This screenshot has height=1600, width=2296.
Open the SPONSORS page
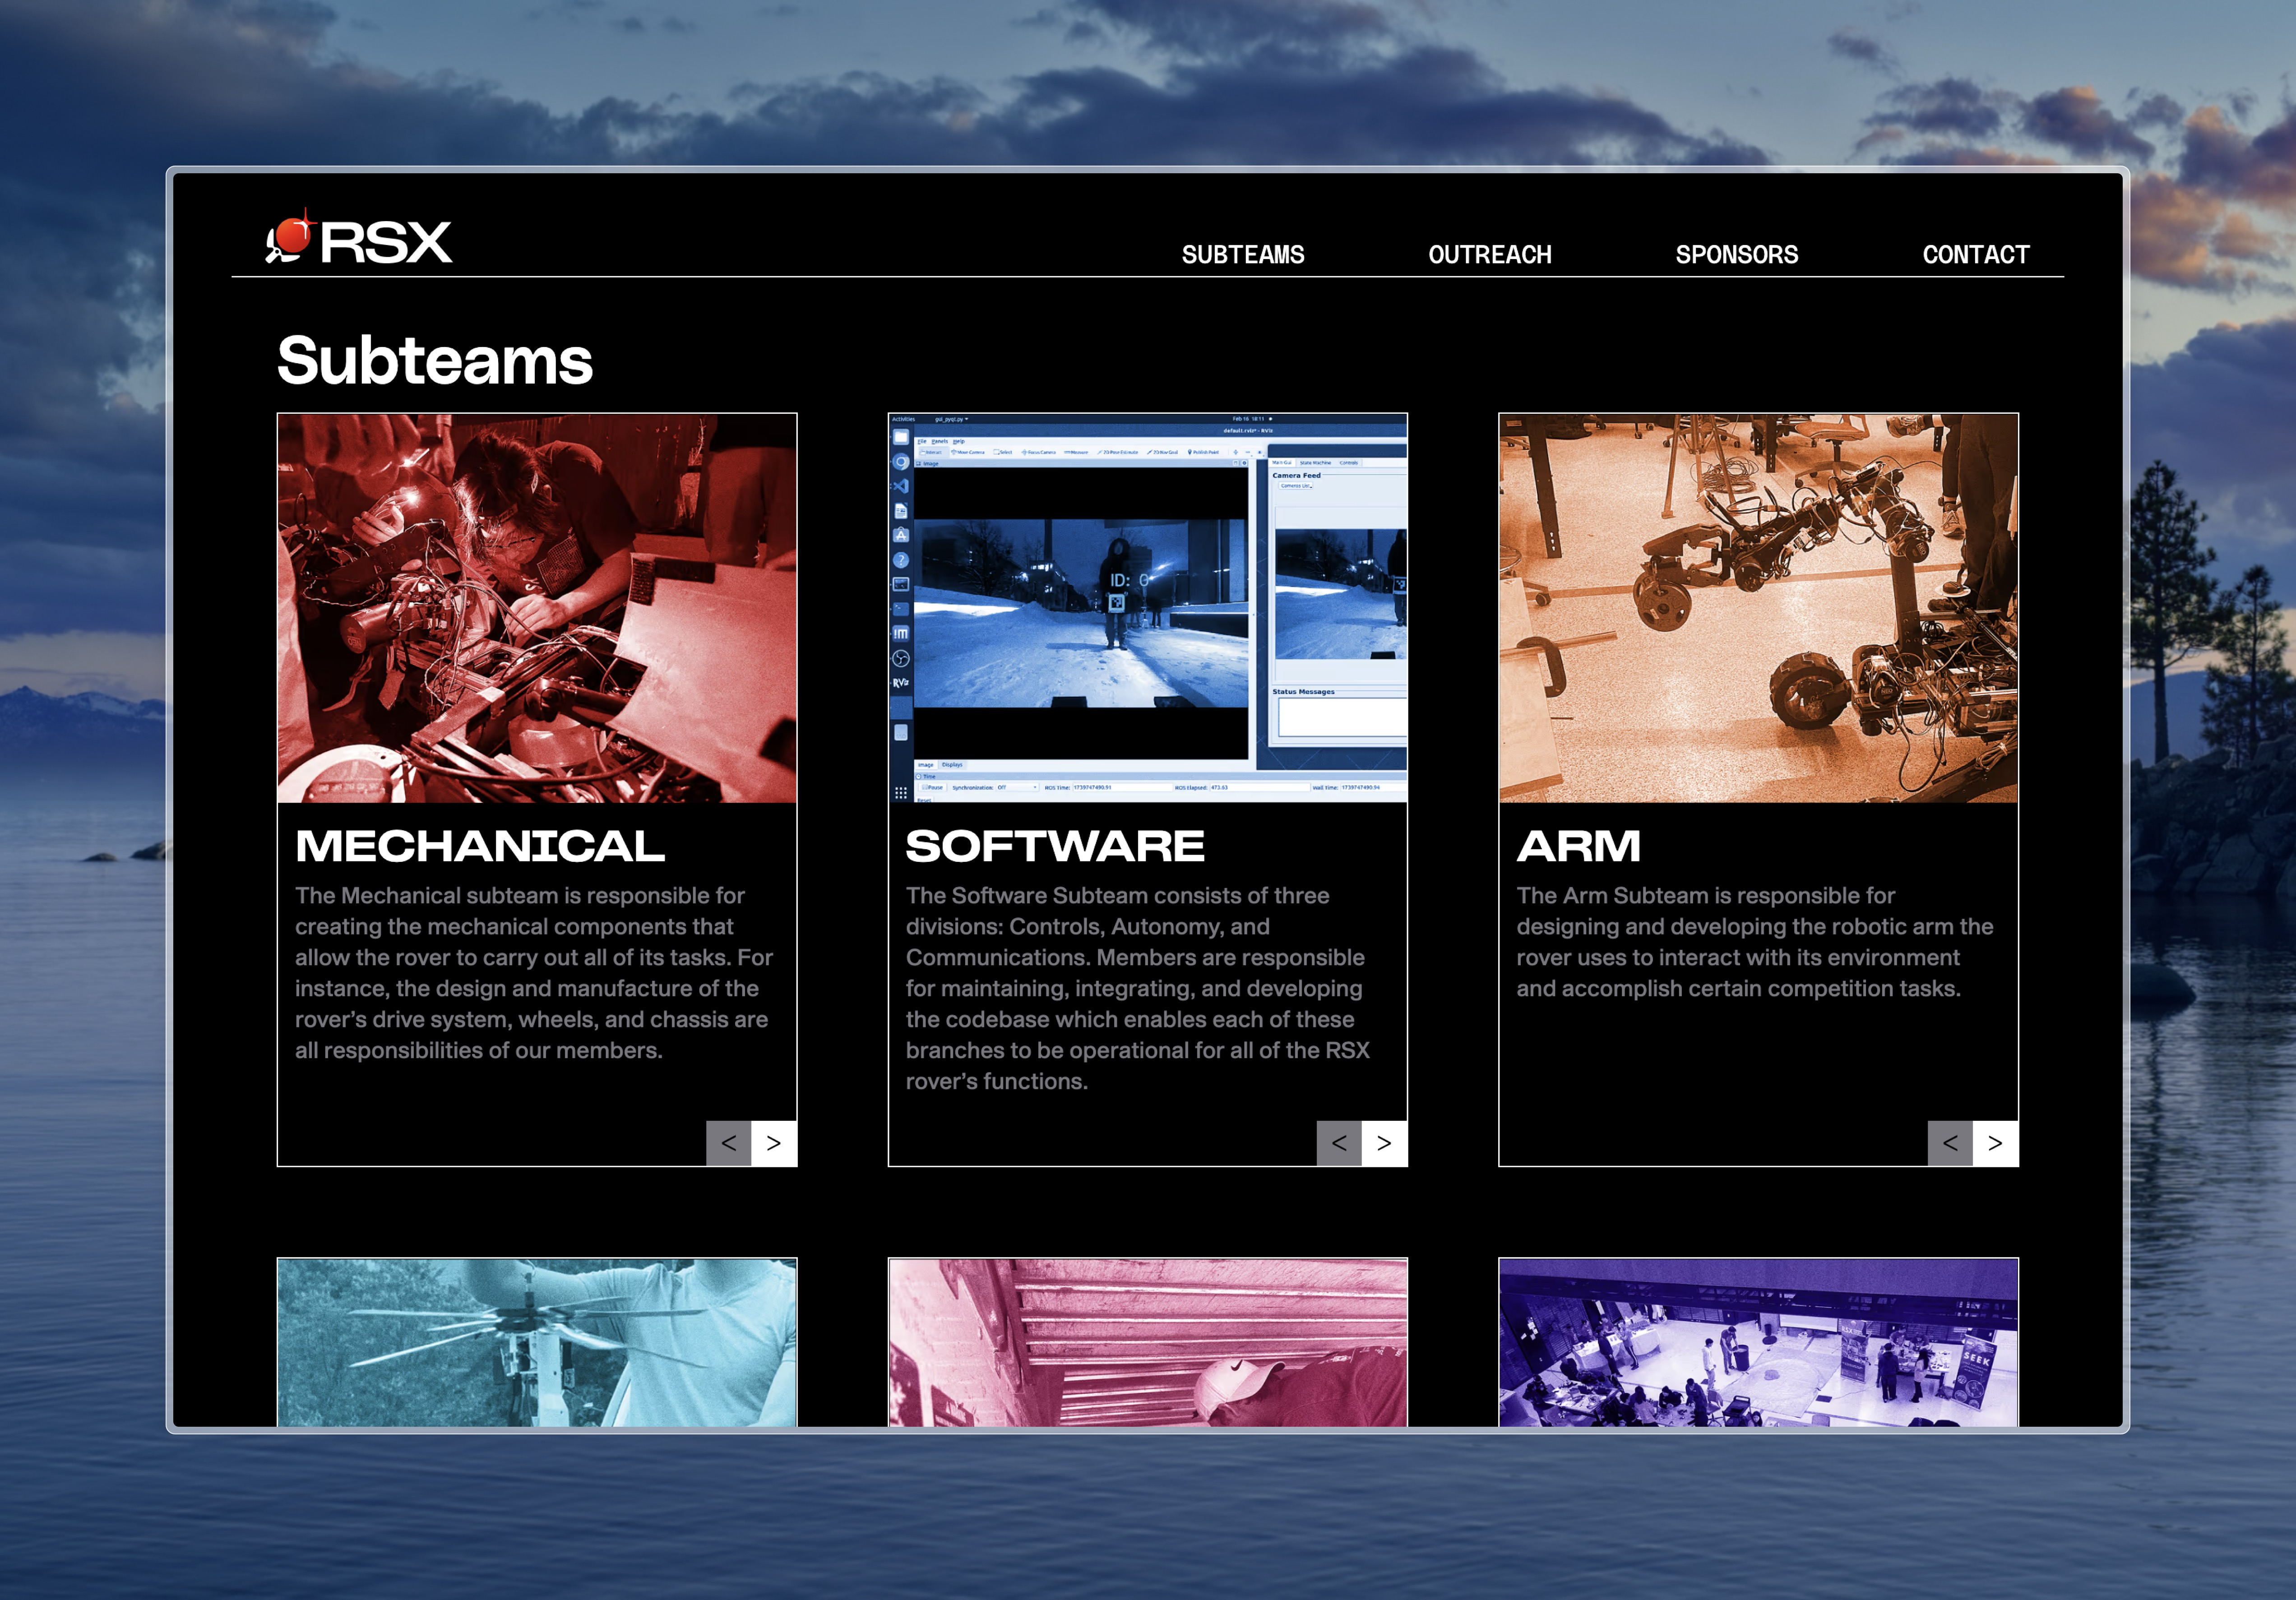(x=1737, y=254)
